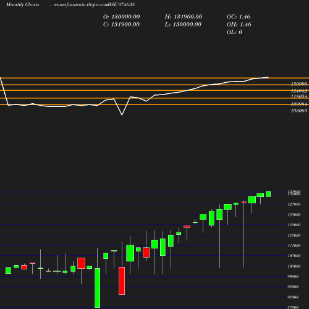Click the most recent green monthly candle

point(268,194)
